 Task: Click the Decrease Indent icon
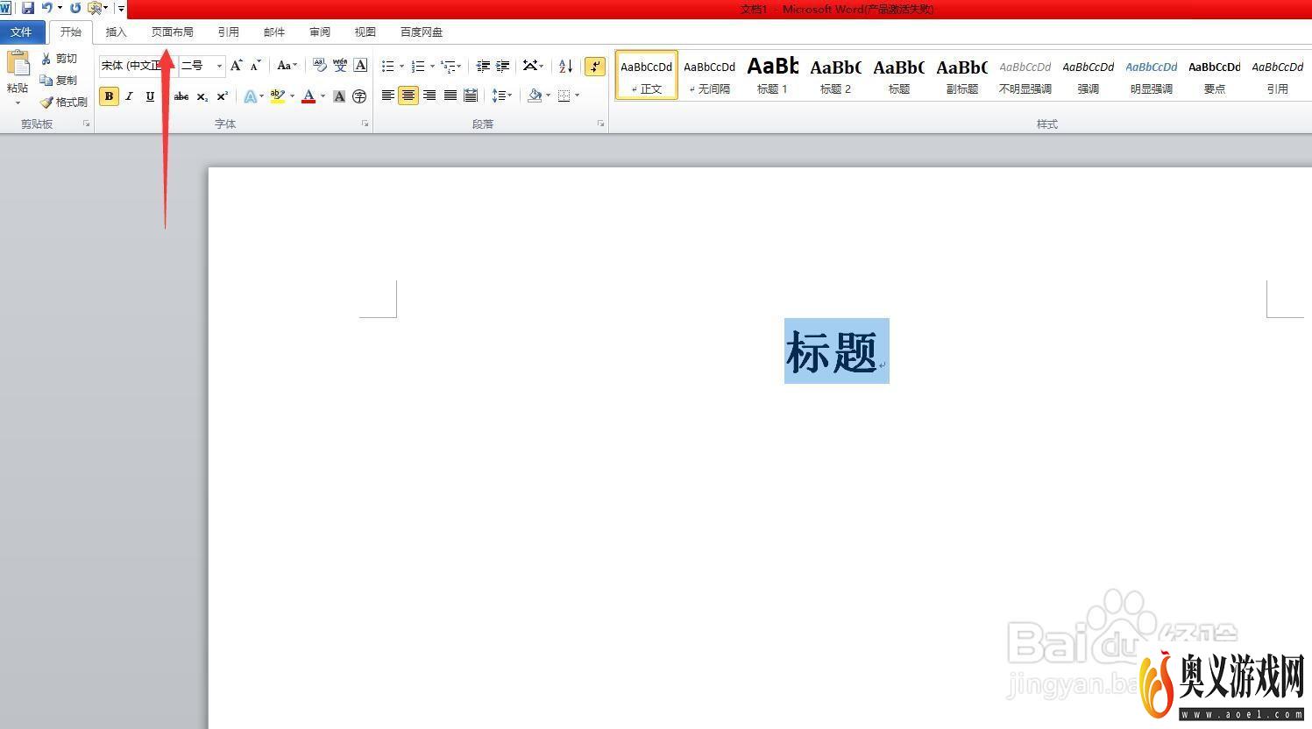click(483, 66)
